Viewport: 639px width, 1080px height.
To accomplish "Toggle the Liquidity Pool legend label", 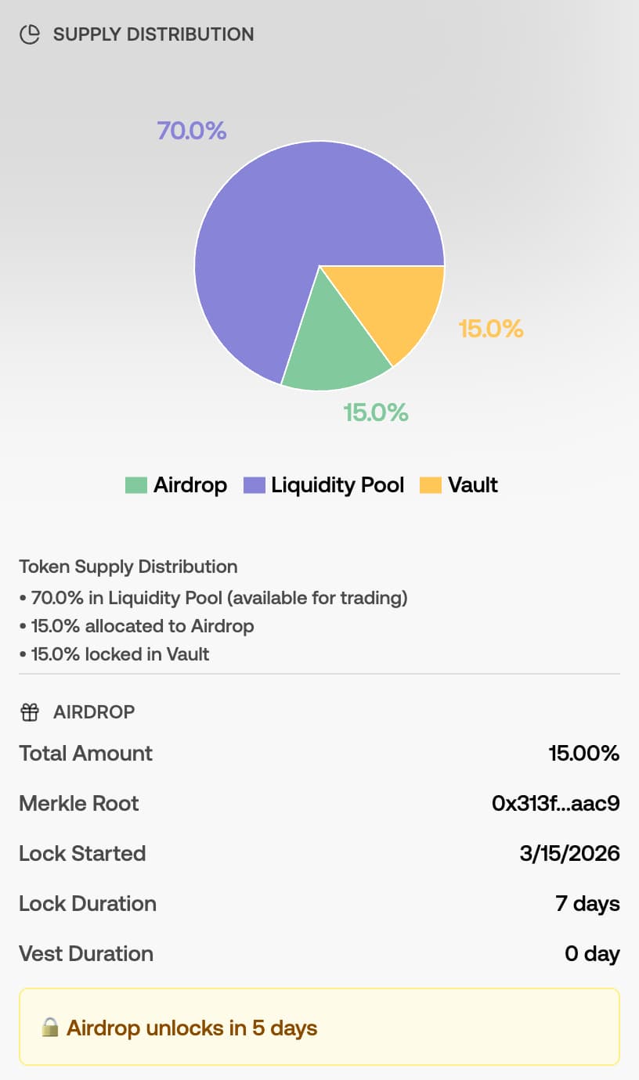I will tap(338, 485).
